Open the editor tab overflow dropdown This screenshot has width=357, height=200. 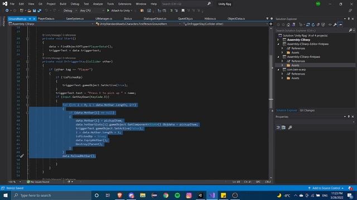click(x=267, y=18)
